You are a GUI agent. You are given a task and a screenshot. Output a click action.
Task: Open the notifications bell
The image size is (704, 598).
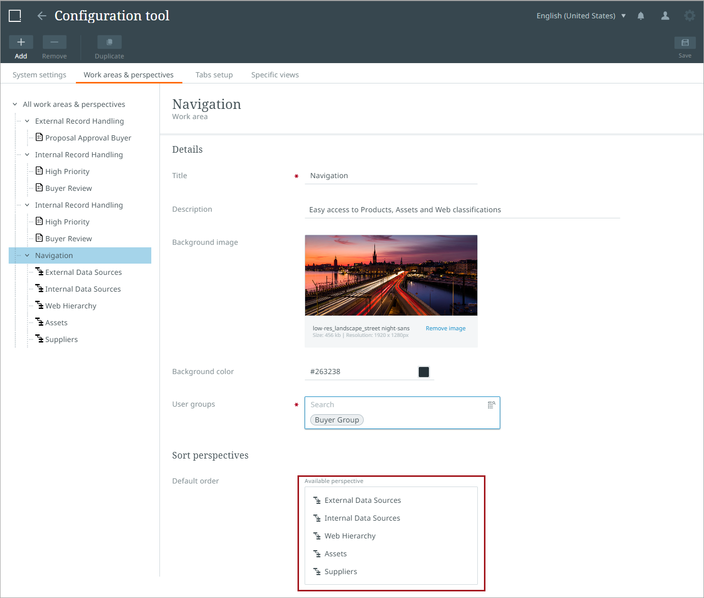coord(641,16)
